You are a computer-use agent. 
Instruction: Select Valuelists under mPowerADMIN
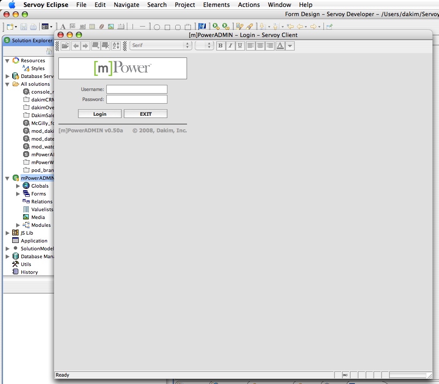click(42, 209)
